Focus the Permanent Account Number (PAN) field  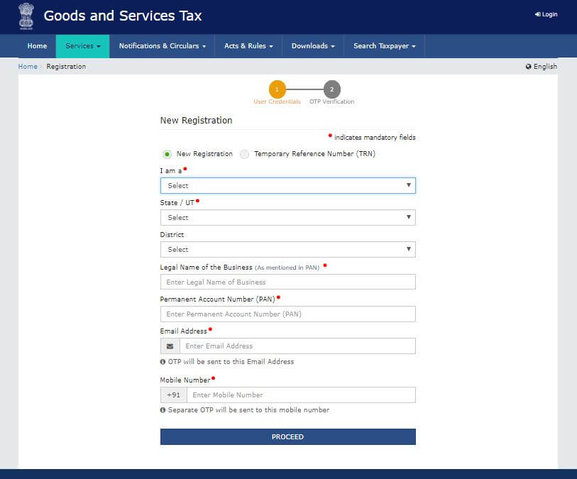click(x=287, y=314)
